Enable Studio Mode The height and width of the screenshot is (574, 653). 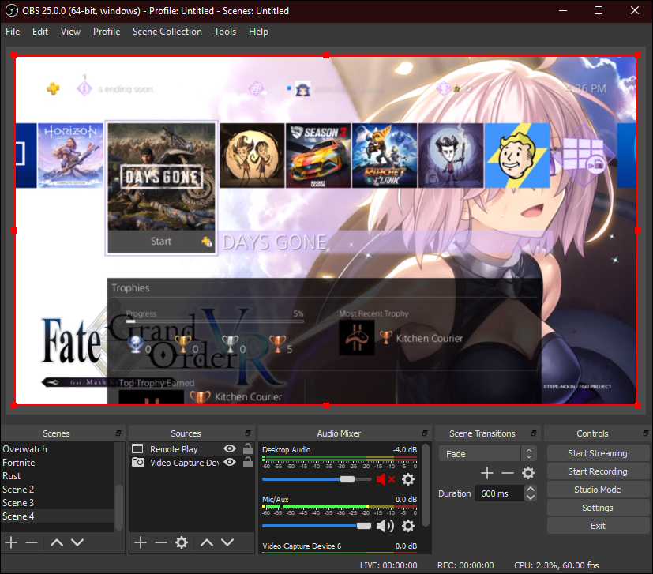598,489
